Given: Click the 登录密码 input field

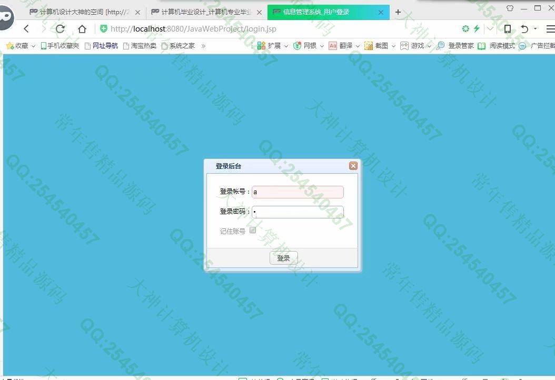Looking at the screenshot, I should 298,212.
